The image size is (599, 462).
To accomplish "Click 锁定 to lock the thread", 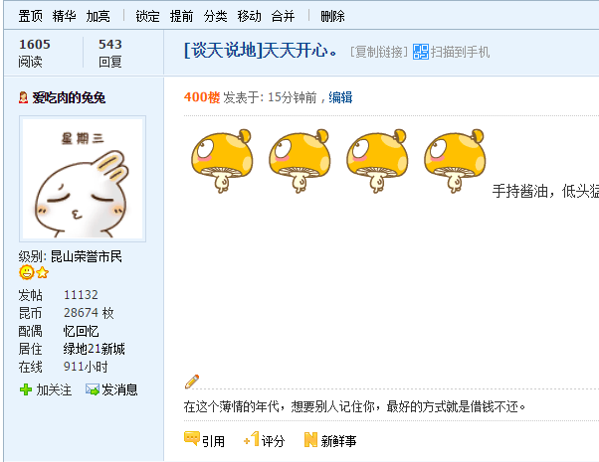I will (x=148, y=17).
